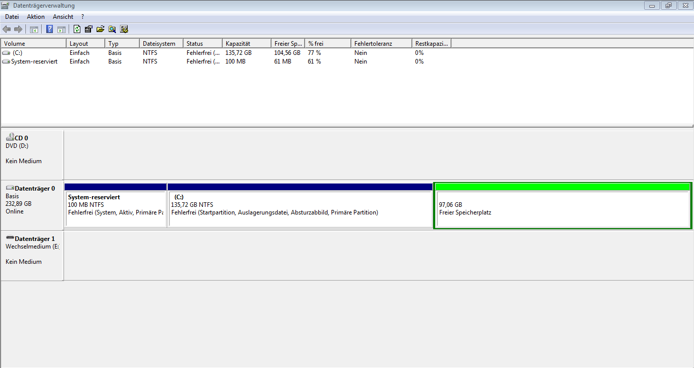Sort by the Dateisystem column header
The width and height of the screenshot is (694, 368).
(161, 44)
